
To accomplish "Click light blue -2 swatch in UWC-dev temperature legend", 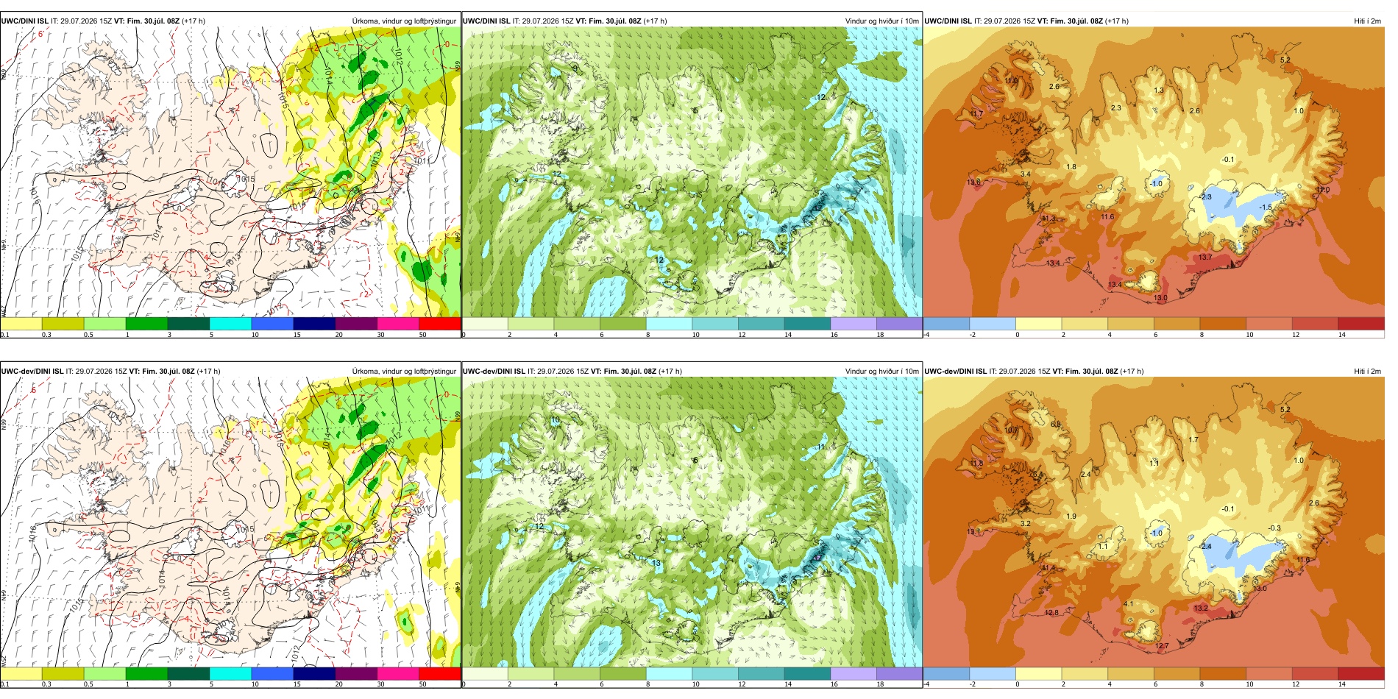I will (x=993, y=674).
